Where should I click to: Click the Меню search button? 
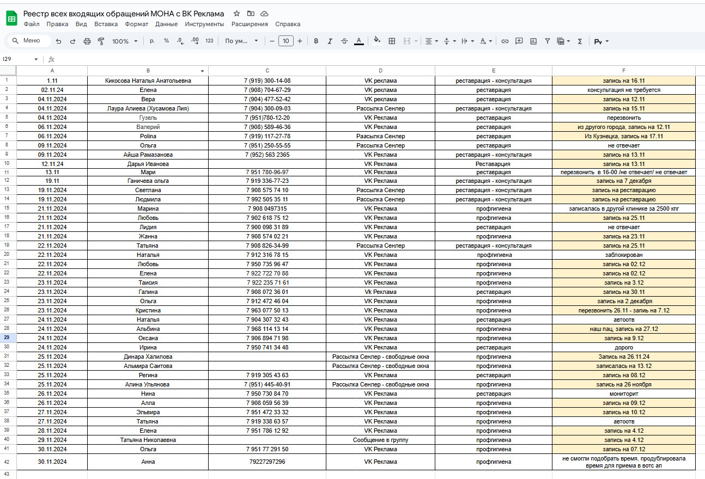(27, 41)
